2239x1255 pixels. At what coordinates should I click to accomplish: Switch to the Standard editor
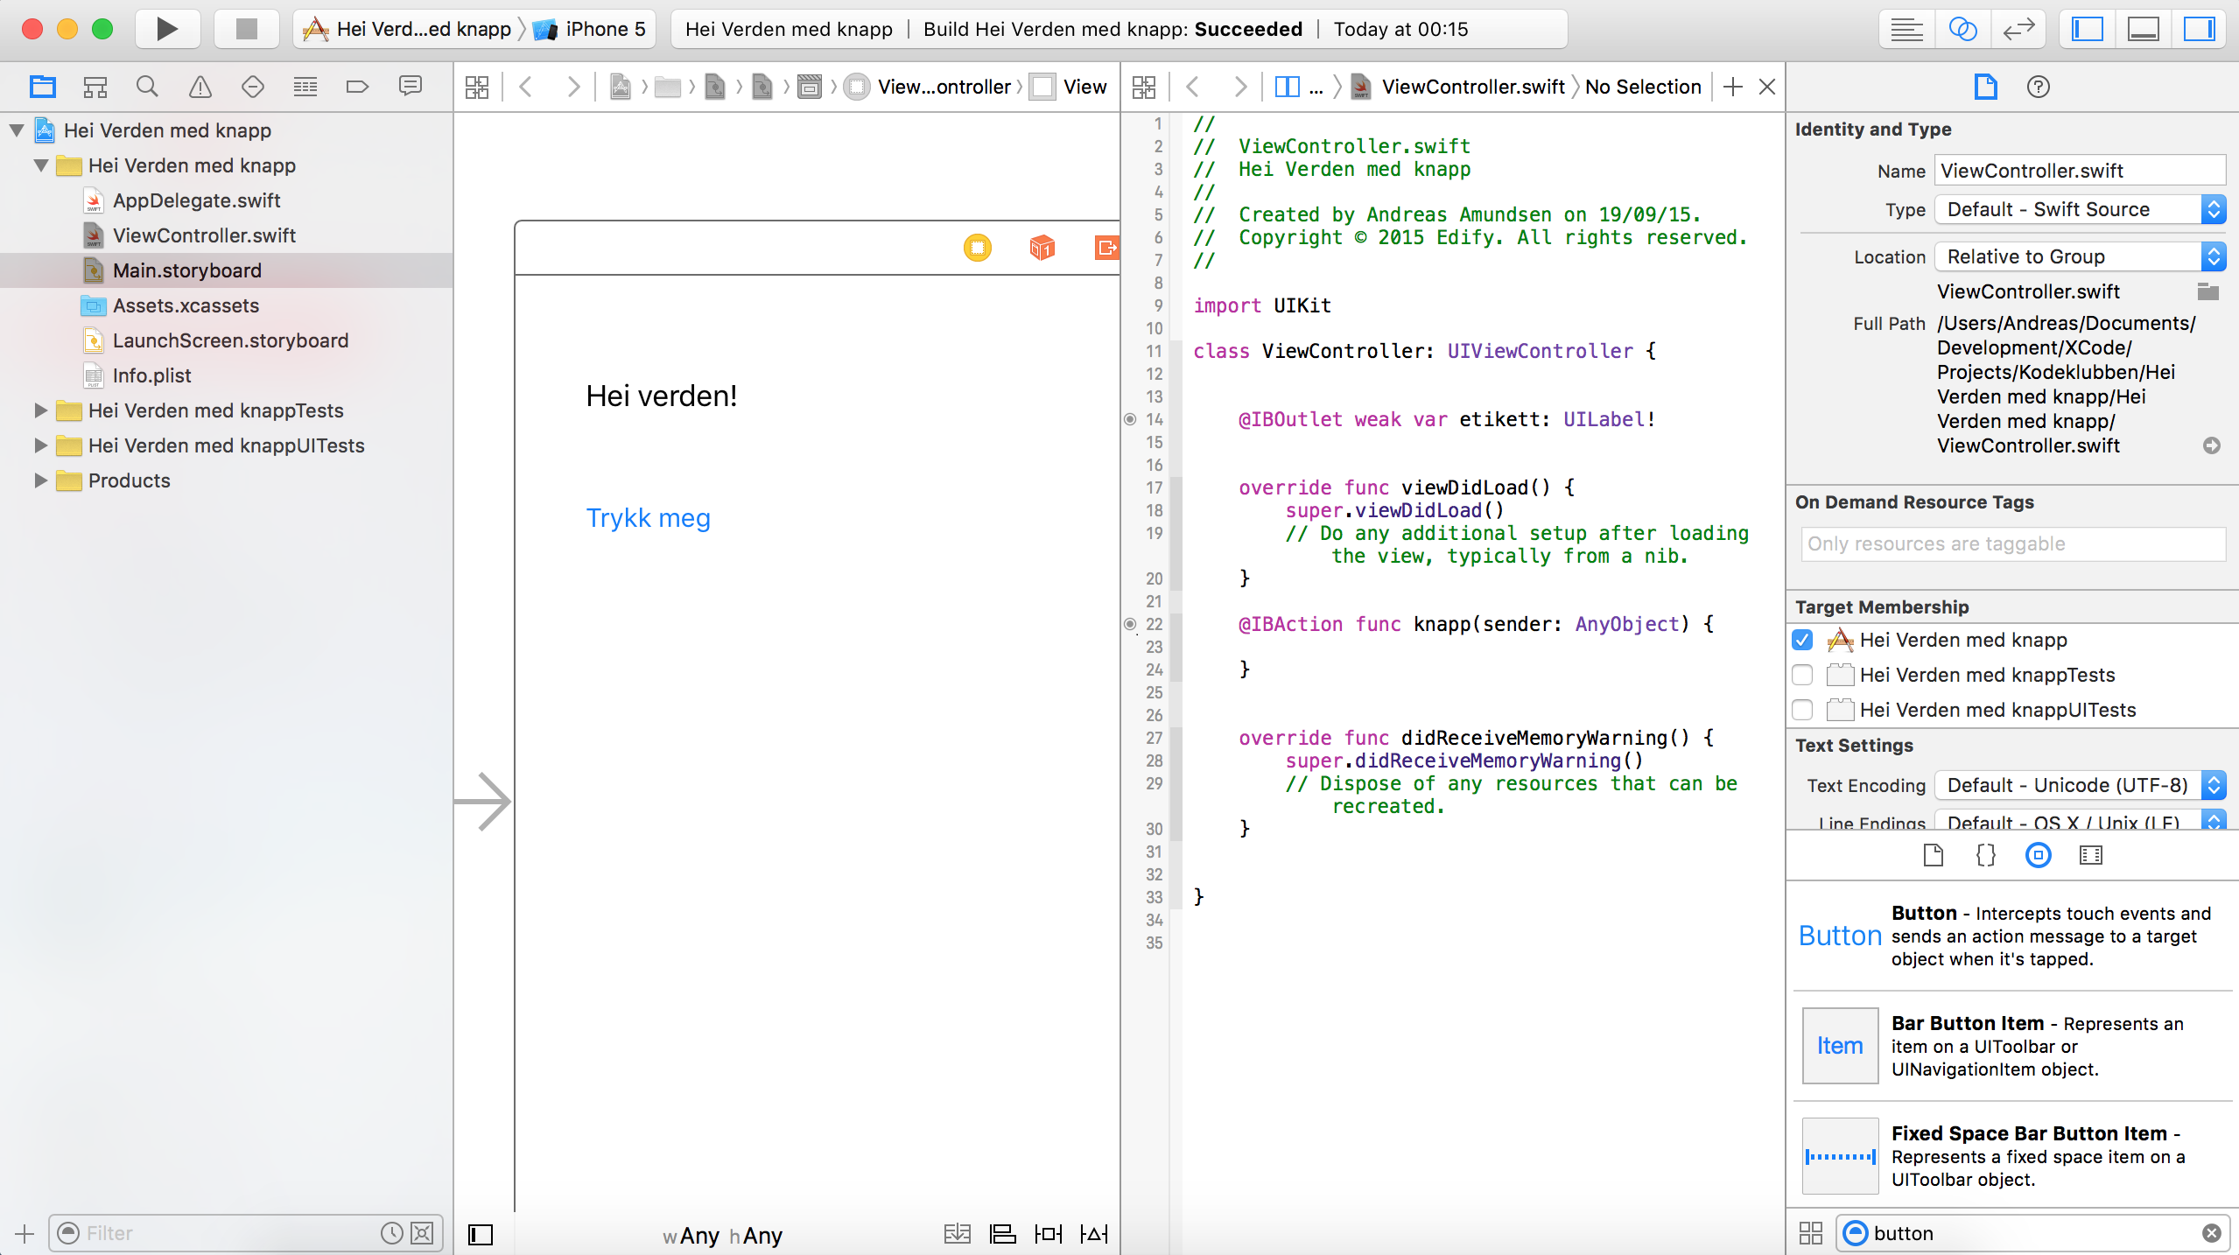tap(1906, 29)
